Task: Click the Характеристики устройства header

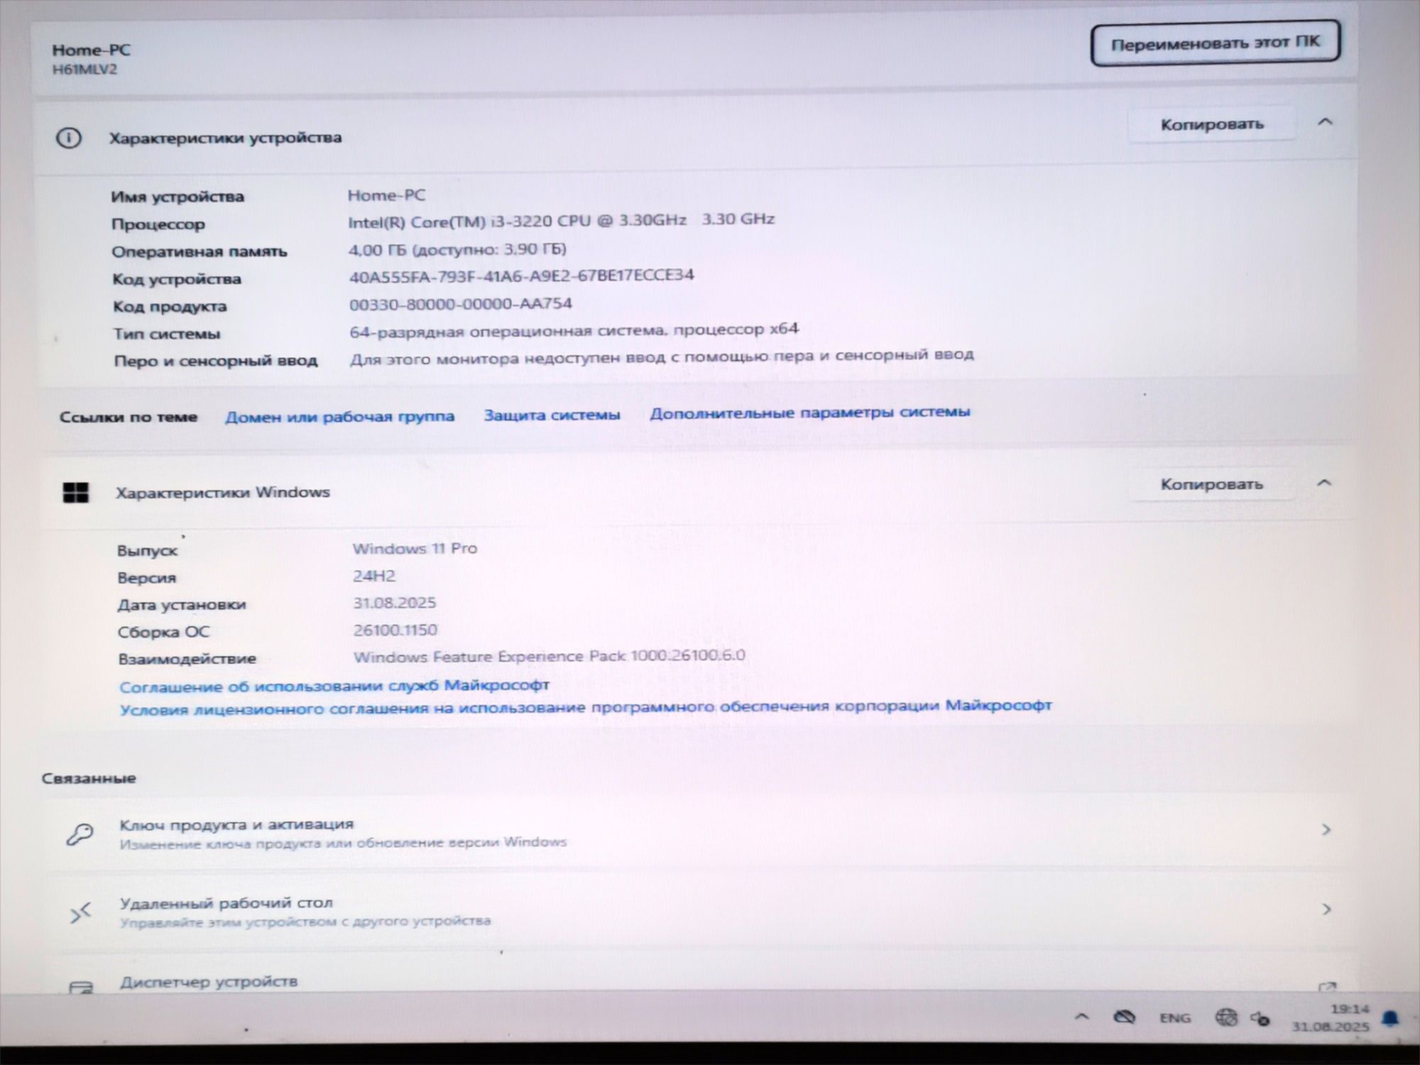Action: point(225,138)
